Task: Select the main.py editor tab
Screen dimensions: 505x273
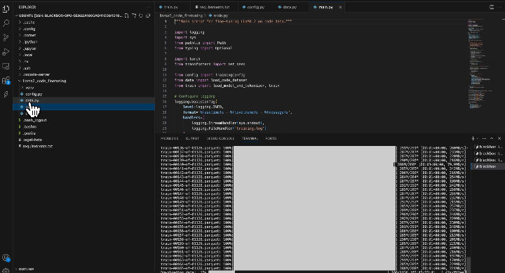Action: point(325,7)
